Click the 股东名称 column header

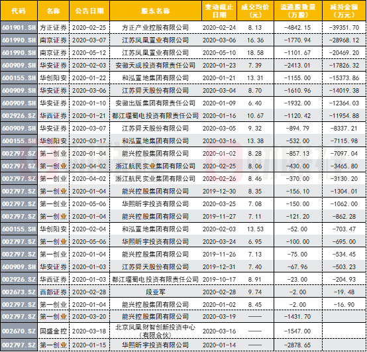[x=156, y=11]
